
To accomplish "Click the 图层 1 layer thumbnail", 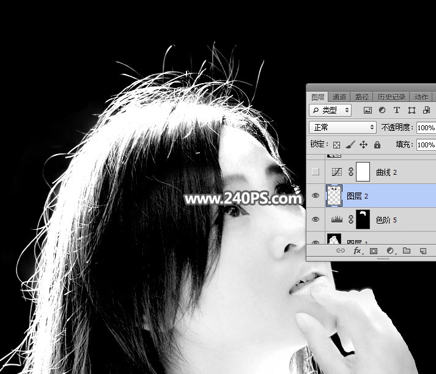I will point(334,239).
